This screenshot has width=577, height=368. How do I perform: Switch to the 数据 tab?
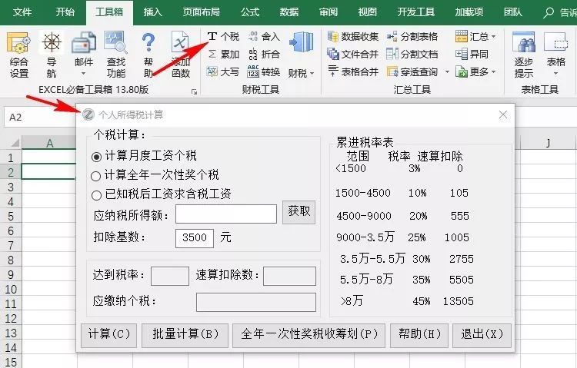click(x=288, y=12)
